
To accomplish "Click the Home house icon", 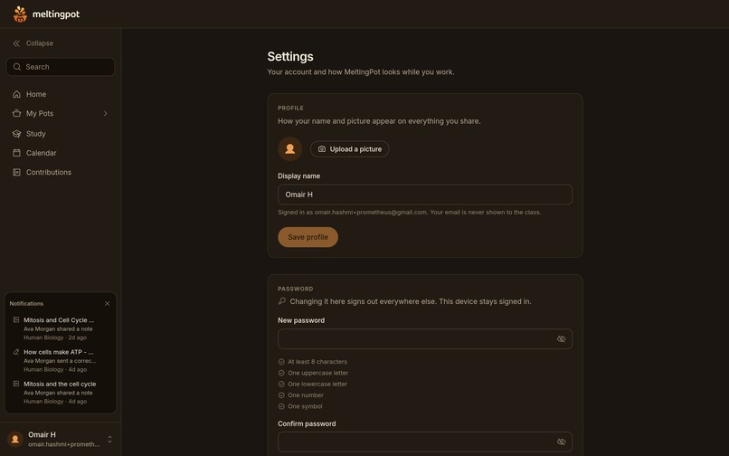I will coord(17,94).
